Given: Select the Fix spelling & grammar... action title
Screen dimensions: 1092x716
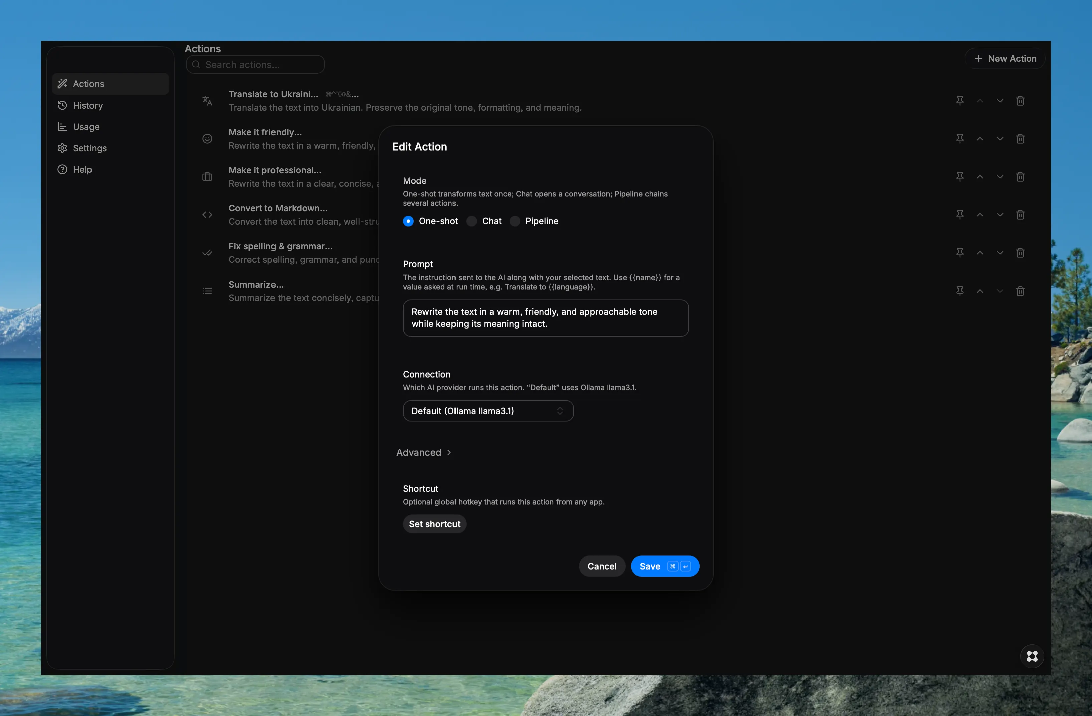Looking at the screenshot, I should (x=280, y=246).
